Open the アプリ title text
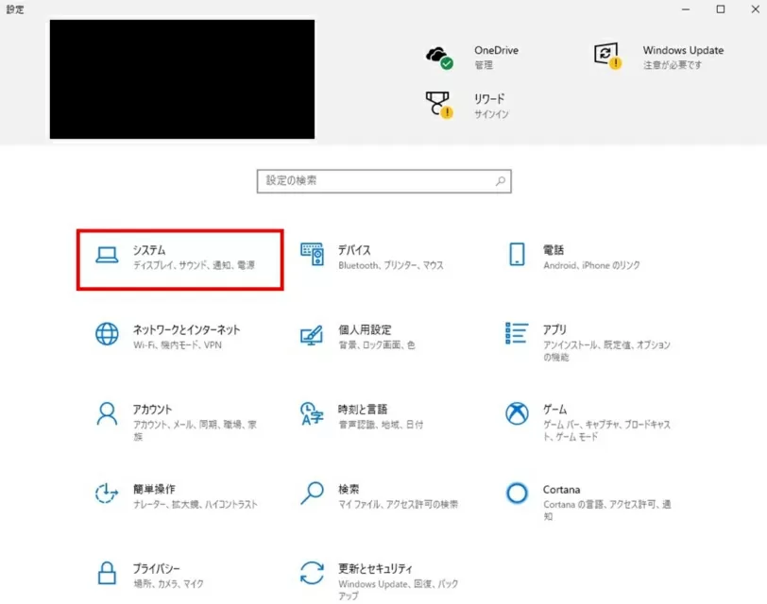767x604 pixels. 554,330
